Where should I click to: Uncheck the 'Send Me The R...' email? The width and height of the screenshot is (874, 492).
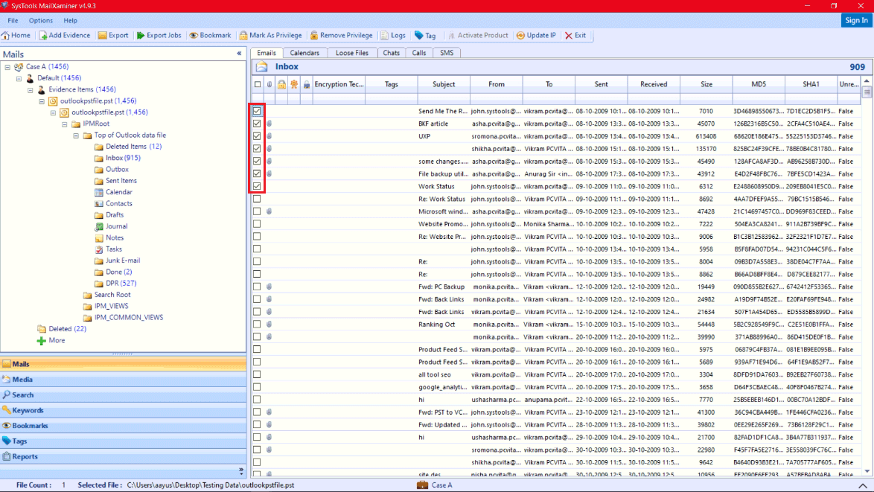click(x=257, y=111)
